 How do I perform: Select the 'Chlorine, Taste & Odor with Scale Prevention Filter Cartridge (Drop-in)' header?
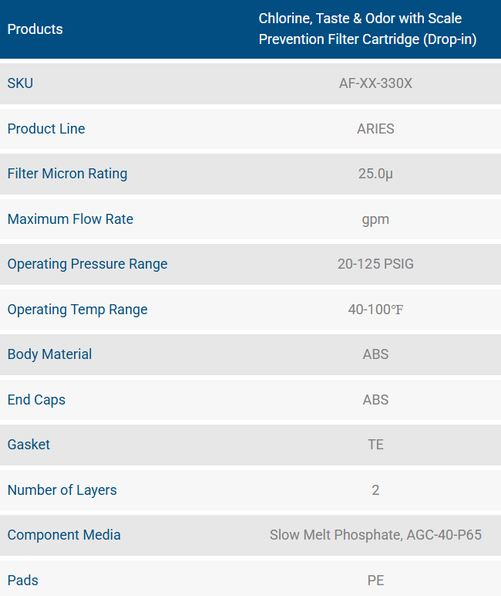click(x=368, y=29)
